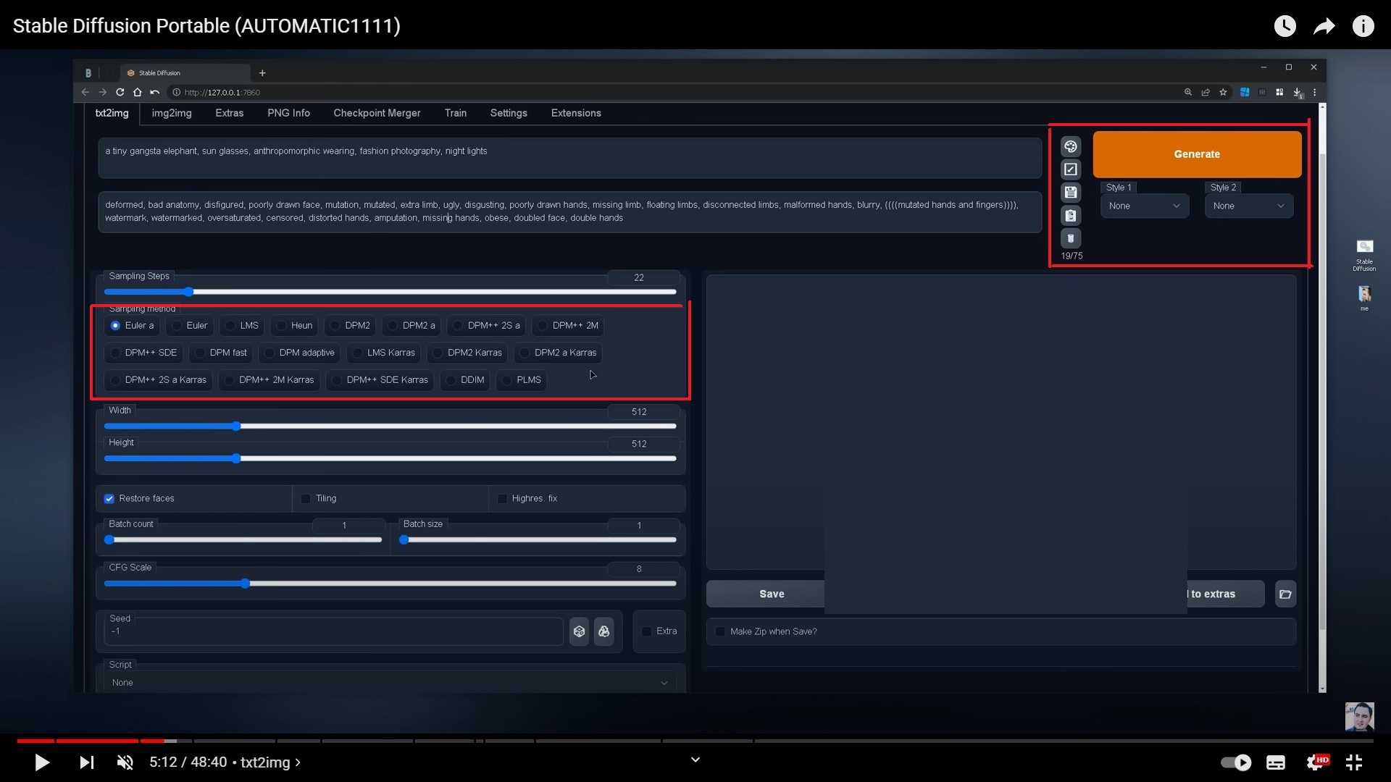Switch to the img2img tab

(172, 113)
